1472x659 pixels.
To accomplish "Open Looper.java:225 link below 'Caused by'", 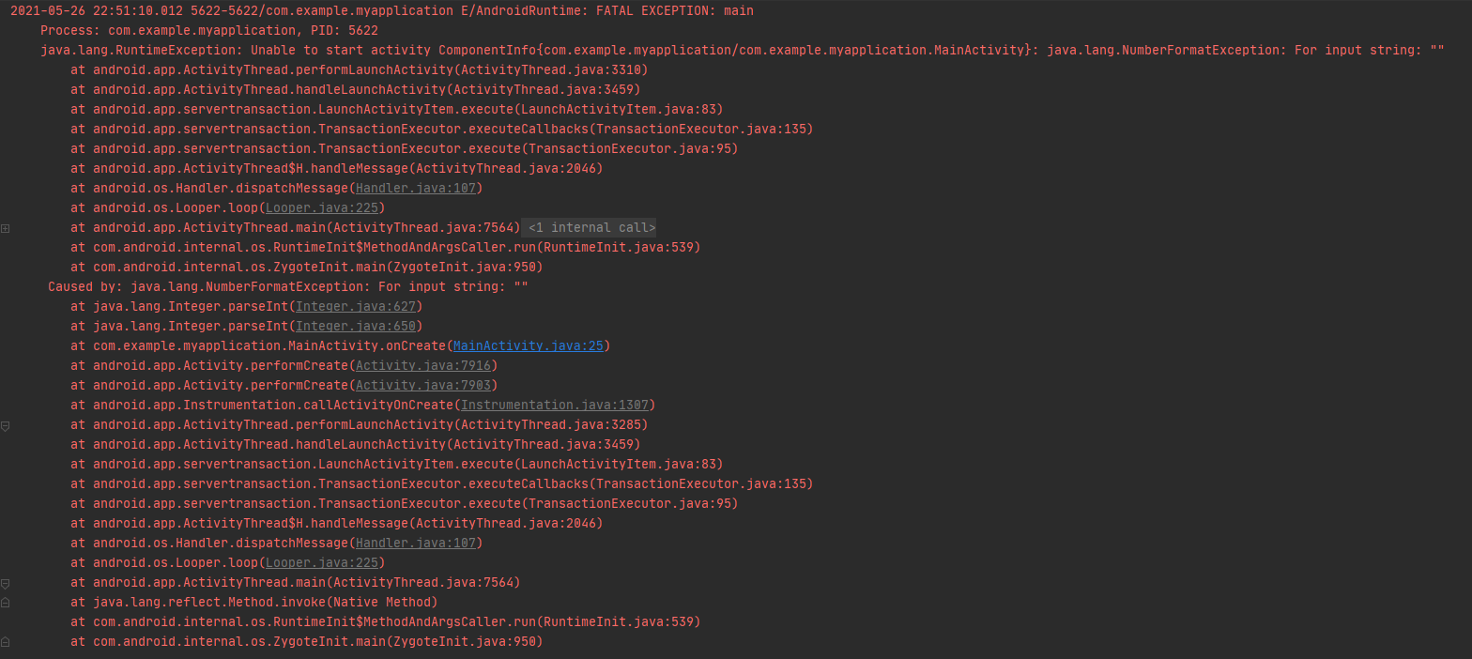I will coord(322,563).
